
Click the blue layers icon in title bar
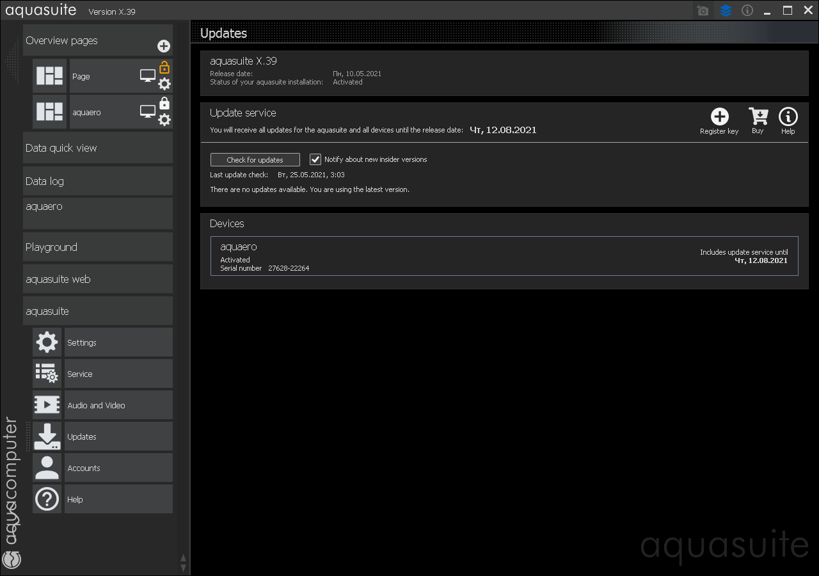coord(726,11)
